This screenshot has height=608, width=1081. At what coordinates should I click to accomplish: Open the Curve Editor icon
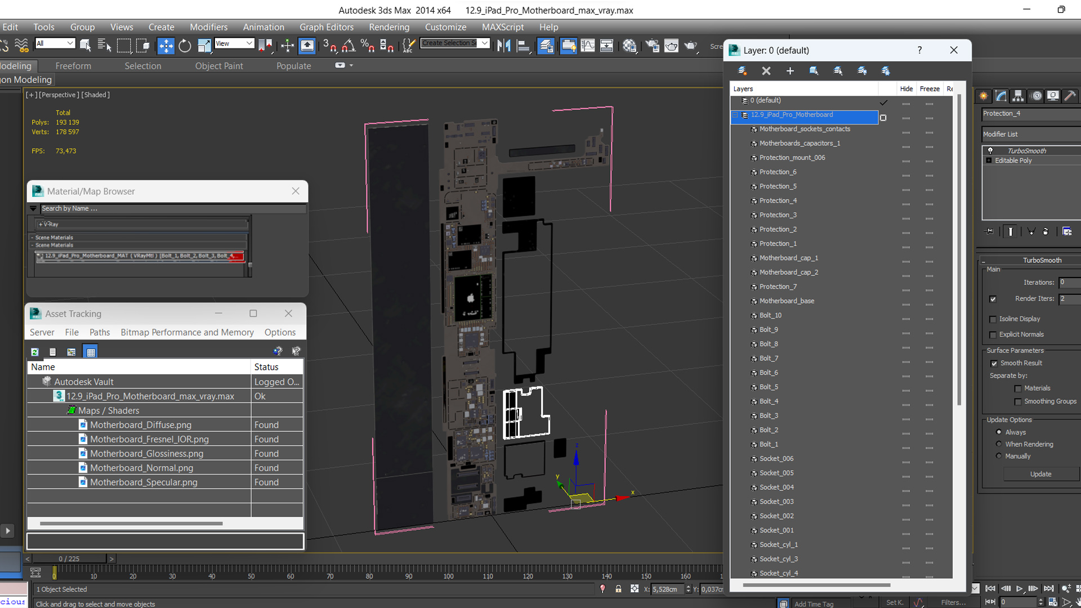[588, 46]
